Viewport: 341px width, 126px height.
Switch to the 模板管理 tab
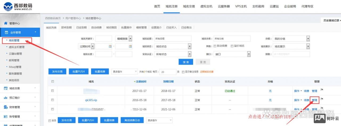pos(141,27)
